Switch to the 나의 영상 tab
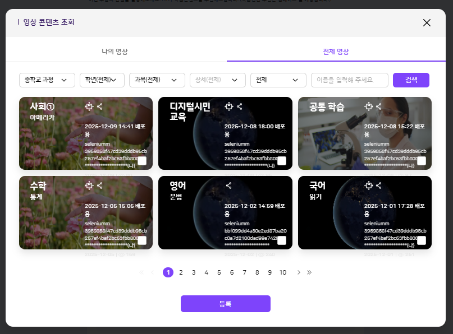Image resolution: width=453 pixels, height=334 pixels. pyautogui.click(x=115, y=52)
